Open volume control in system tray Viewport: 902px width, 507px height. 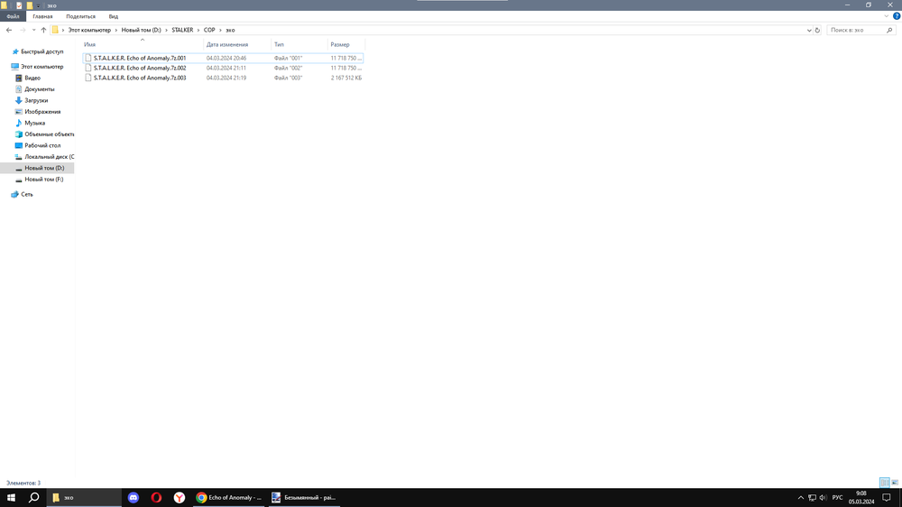824,498
